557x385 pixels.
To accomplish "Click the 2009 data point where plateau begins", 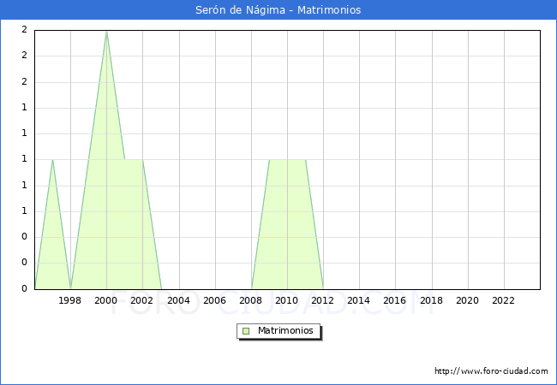I will tap(269, 160).
